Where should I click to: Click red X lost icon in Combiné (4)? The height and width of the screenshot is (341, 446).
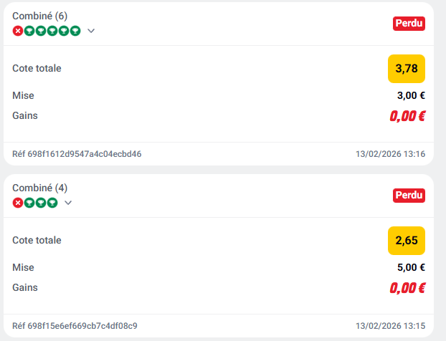pyautogui.click(x=18, y=202)
